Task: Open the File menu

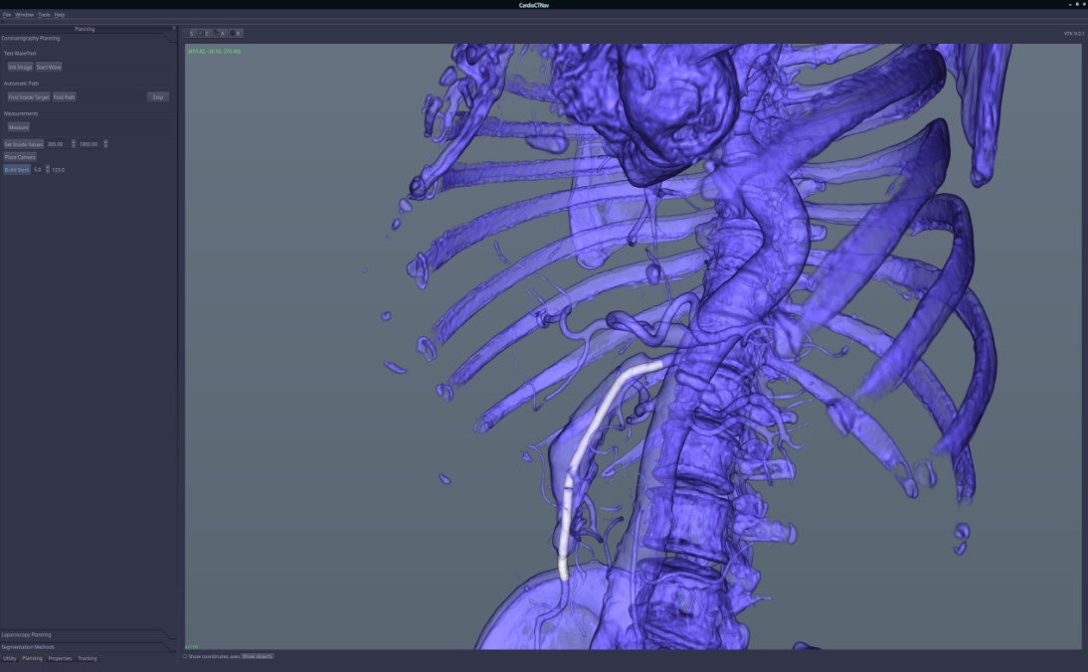Action: click(x=6, y=15)
